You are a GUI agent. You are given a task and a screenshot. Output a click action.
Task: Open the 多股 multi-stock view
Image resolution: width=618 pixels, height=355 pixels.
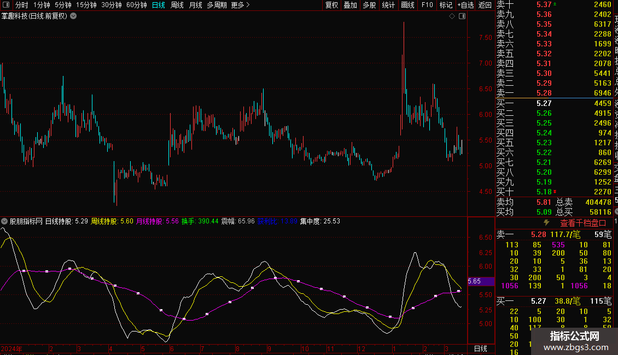tap(369, 5)
